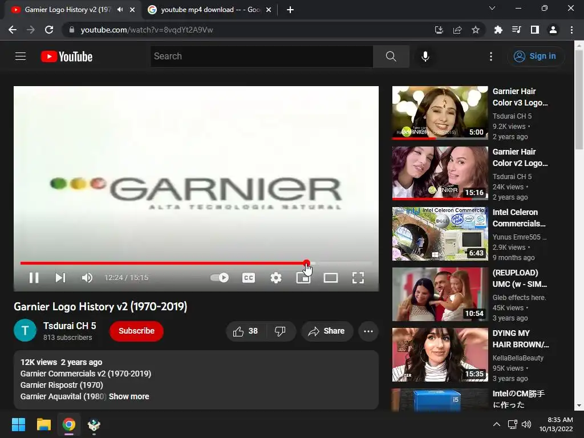The height and width of the screenshot is (438, 584).
Task: Focus the YouTube search field
Action: click(261, 56)
